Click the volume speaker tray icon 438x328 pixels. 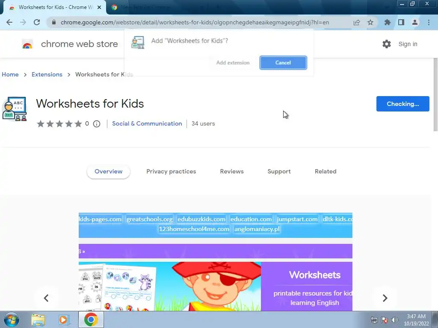tap(395, 320)
